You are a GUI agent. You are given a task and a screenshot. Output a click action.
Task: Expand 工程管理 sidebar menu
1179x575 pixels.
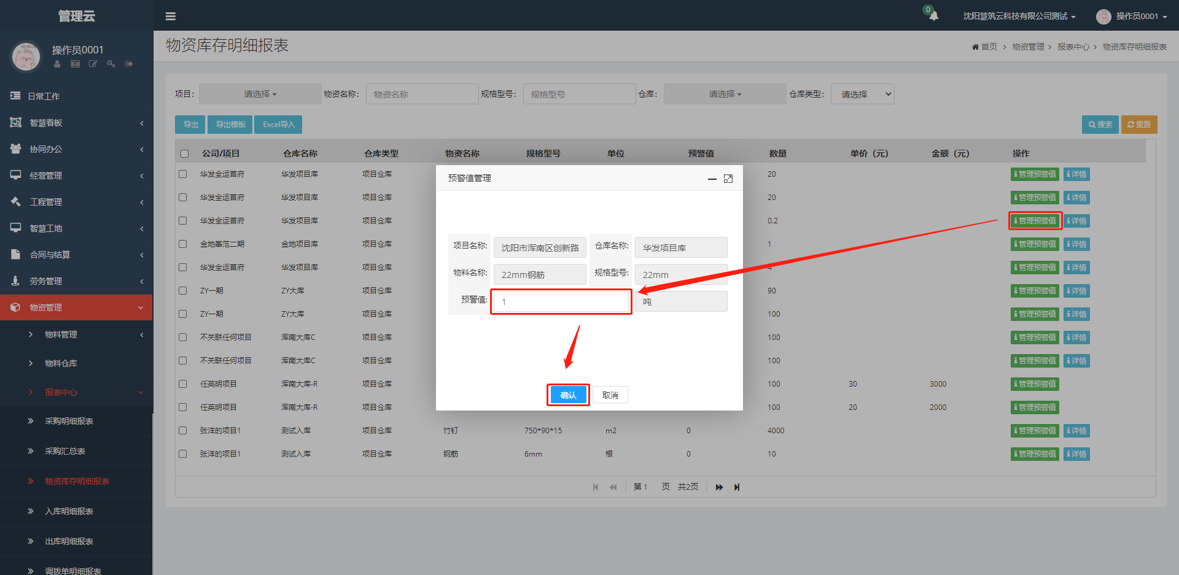[x=76, y=202]
